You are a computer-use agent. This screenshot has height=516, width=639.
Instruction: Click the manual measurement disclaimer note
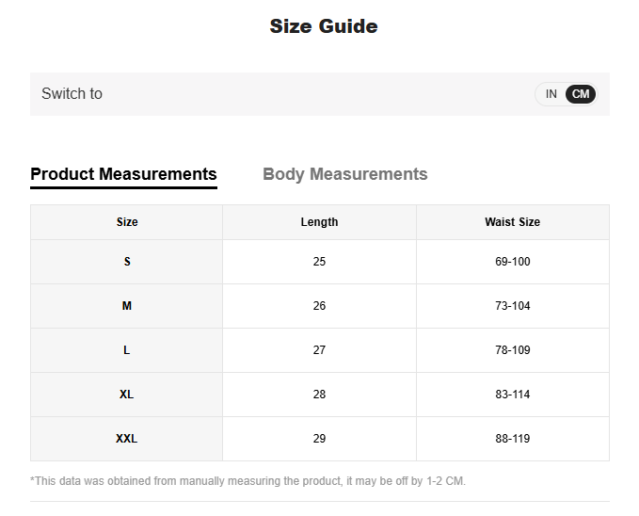click(248, 481)
